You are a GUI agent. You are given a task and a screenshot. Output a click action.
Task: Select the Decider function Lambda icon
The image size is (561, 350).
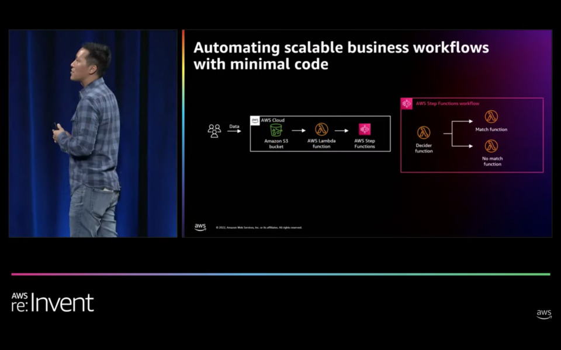point(424,132)
